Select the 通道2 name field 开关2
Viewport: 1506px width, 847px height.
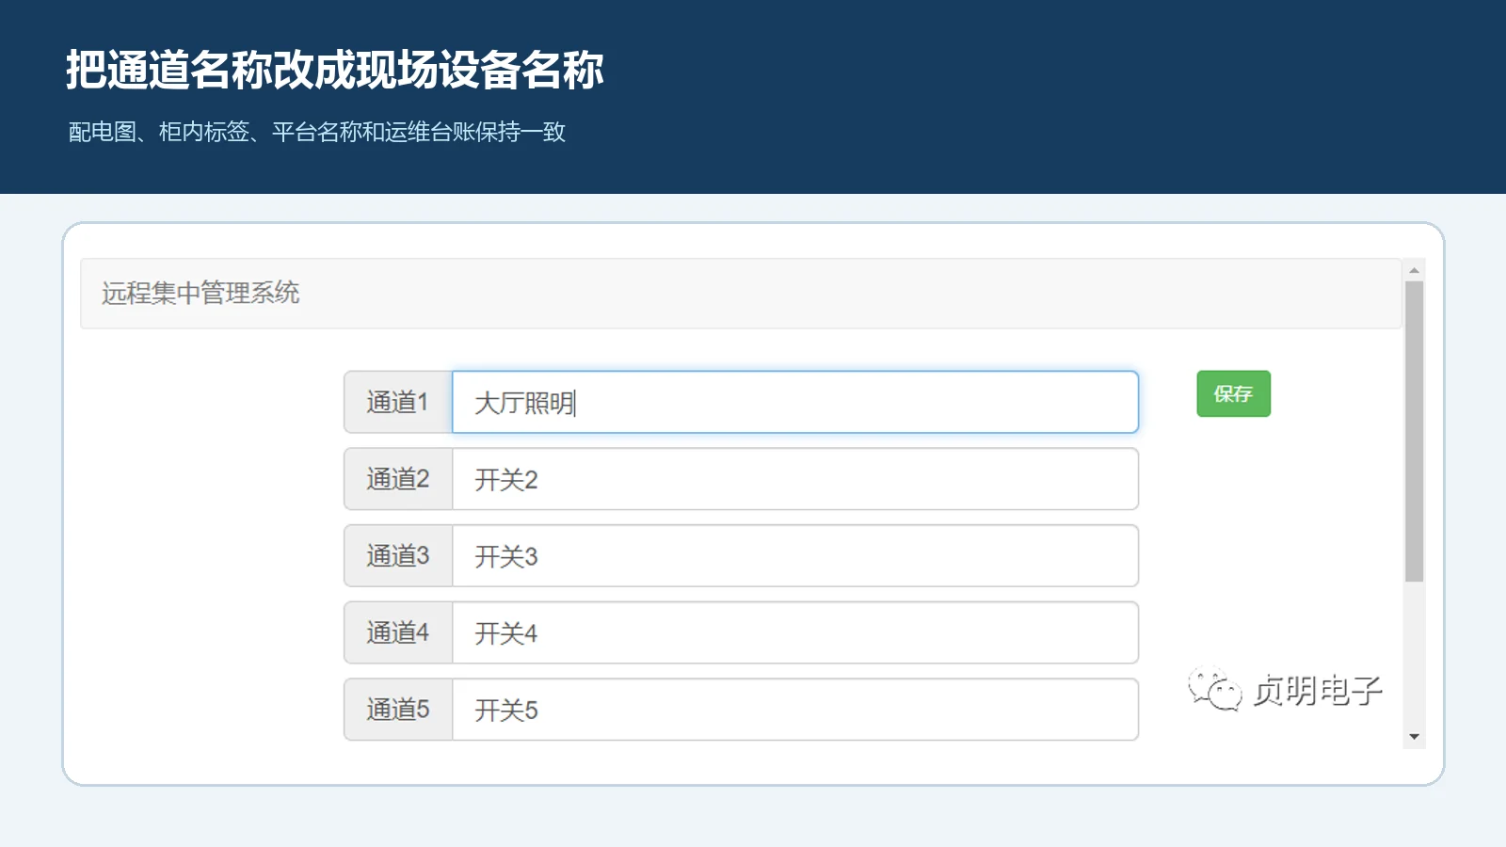(x=795, y=479)
